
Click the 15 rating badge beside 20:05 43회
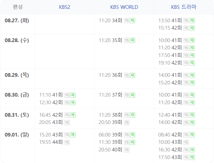point(67,122)
